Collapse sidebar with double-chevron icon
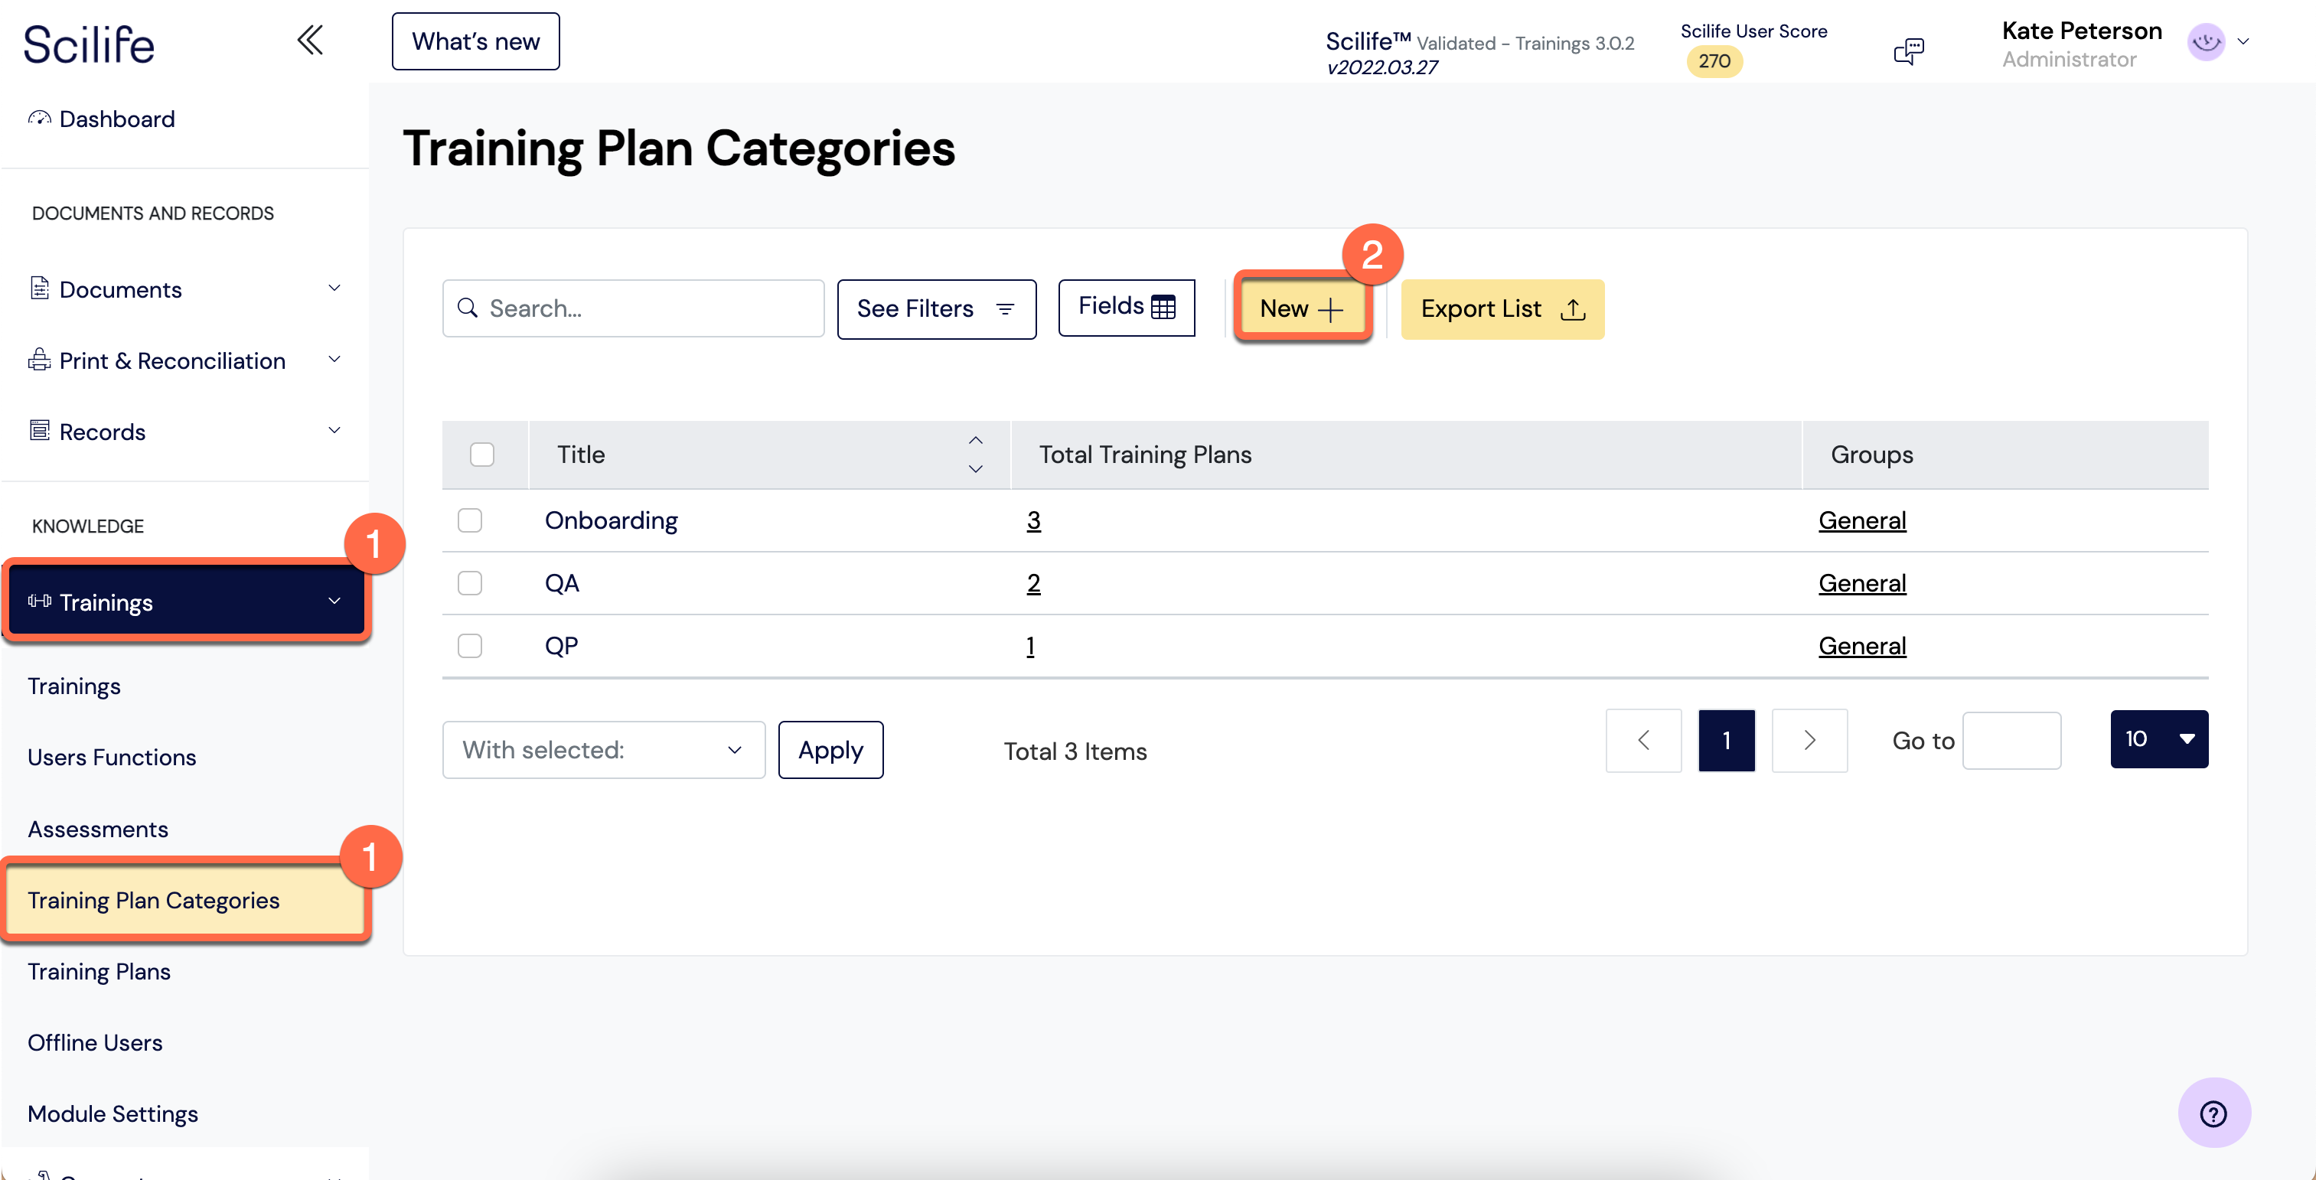This screenshot has width=2316, height=1180. [x=310, y=41]
